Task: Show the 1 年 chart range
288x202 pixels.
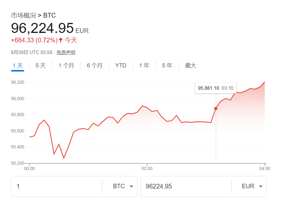Action: coord(144,66)
